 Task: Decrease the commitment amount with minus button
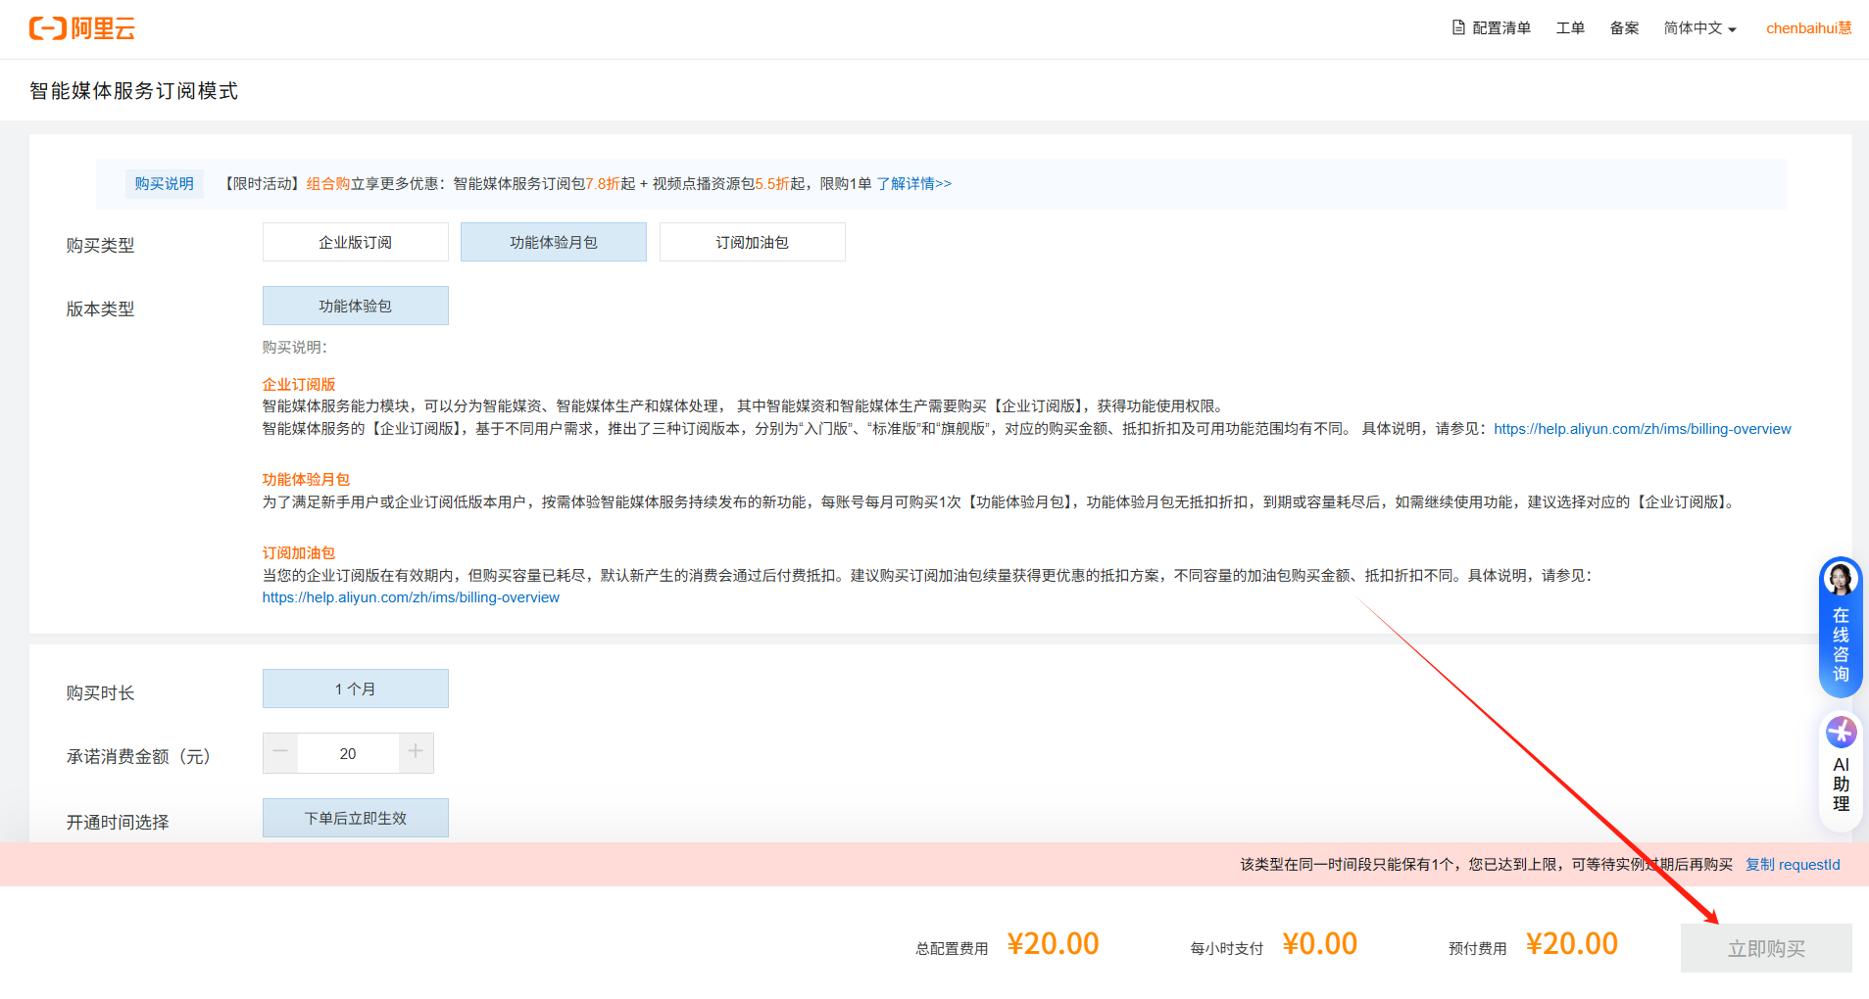(x=280, y=752)
